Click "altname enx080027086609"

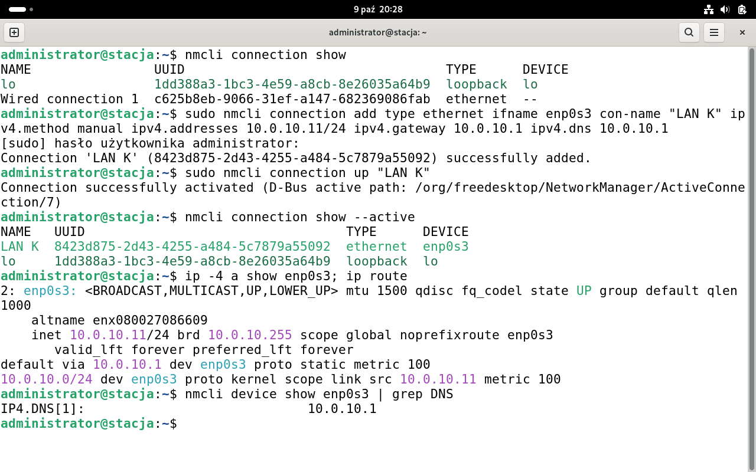tap(119, 320)
